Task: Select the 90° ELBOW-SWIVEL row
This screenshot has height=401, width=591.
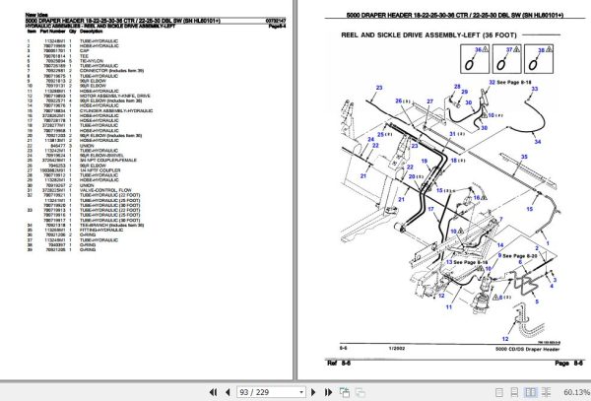Action: click(x=75, y=156)
